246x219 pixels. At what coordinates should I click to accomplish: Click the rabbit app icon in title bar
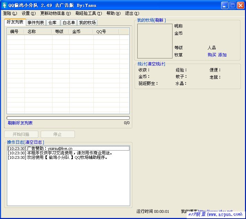pos(4,5)
